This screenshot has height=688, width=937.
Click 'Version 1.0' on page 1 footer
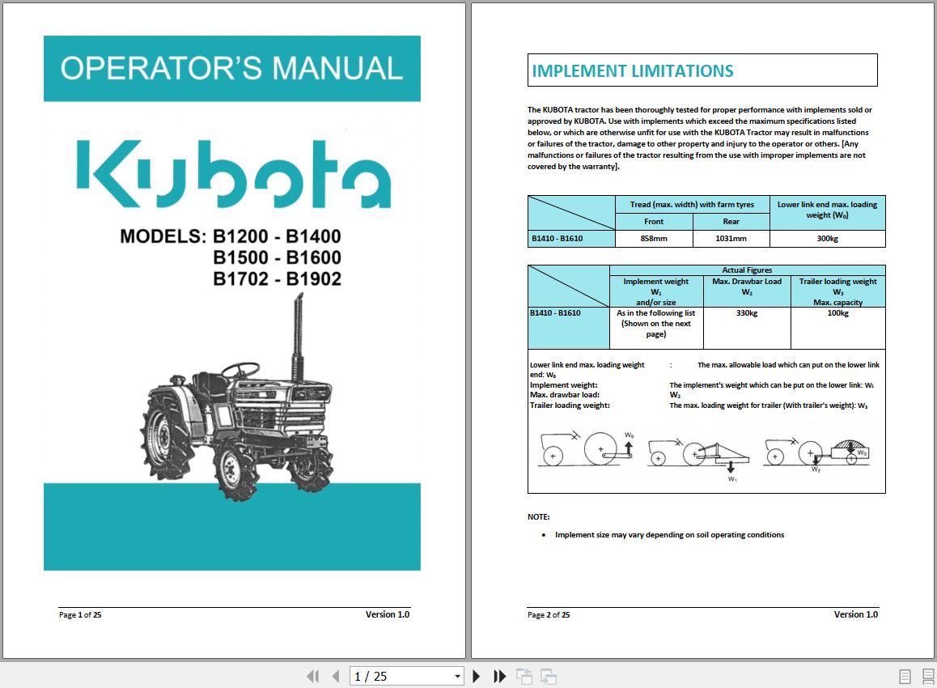click(388, 614)
